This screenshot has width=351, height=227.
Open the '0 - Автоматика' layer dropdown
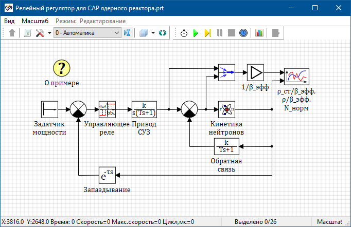click(x=87, y=33)
